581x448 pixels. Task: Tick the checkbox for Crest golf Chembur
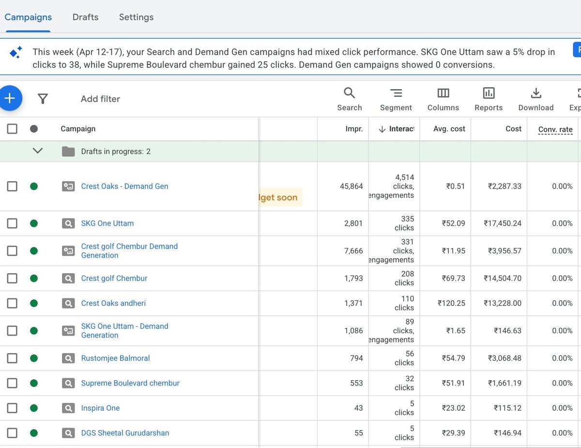(x=12, y=278)
